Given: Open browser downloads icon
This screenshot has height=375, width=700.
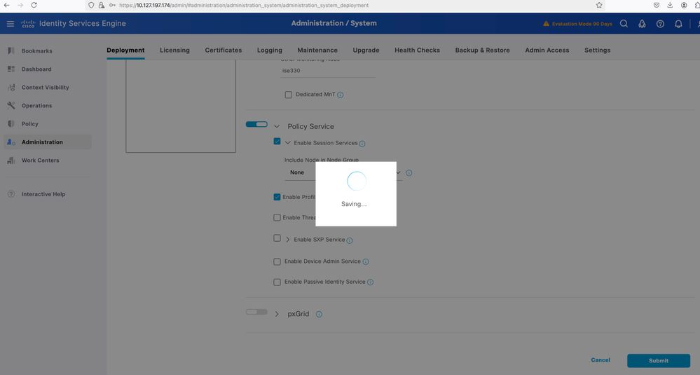Looking at the screenshot, I should (x=670, y=6).
